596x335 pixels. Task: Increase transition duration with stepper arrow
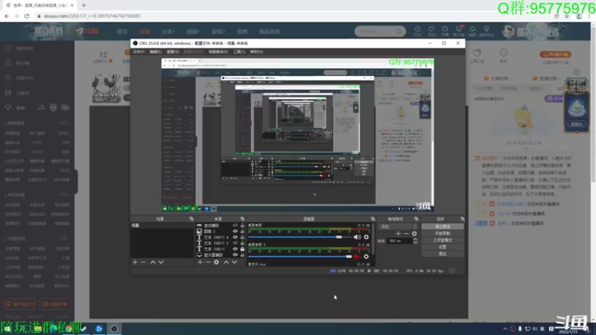point(415,239)
